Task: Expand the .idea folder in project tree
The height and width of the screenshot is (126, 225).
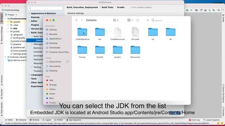Action: (x=8, y=25)
